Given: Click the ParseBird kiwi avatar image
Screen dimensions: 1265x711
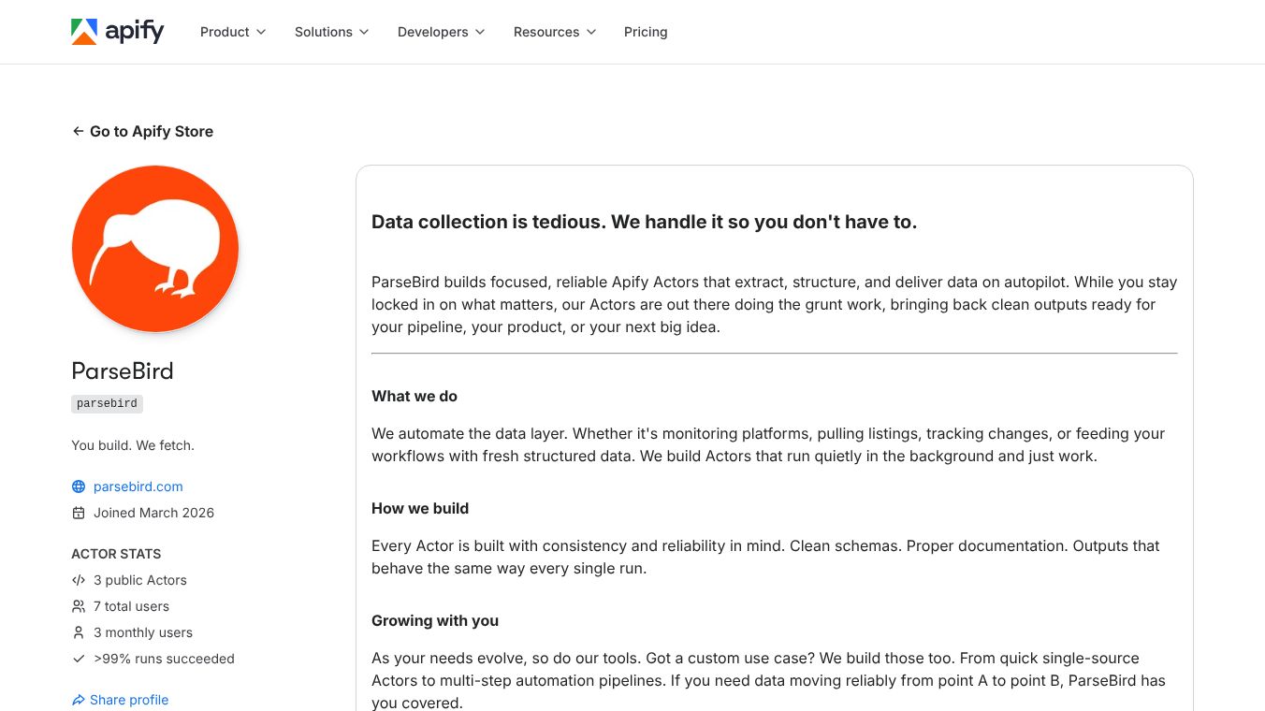Looking at the screenshot, I should (154, 248).
